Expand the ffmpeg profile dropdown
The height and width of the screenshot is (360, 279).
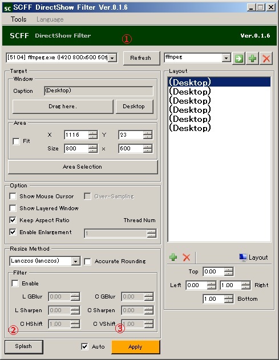pyautogui.click(x=226, y=58)
